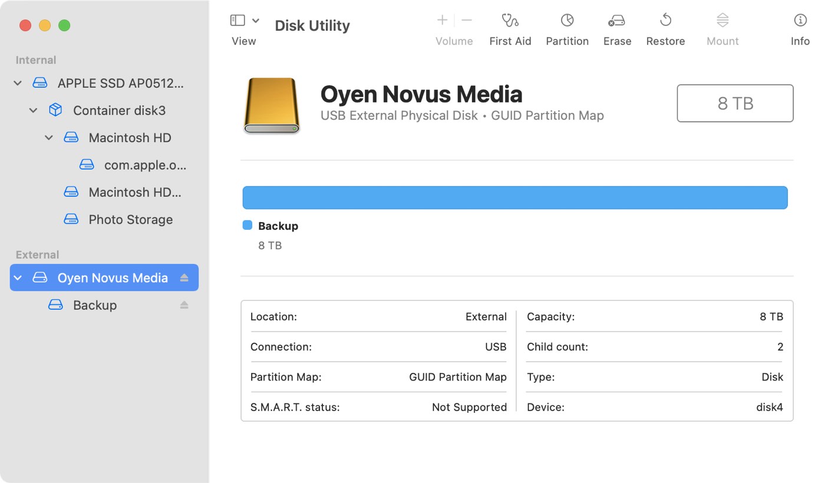
Task: Click the Partition Map value GUID Partition Map
Action: coord(458,377)
